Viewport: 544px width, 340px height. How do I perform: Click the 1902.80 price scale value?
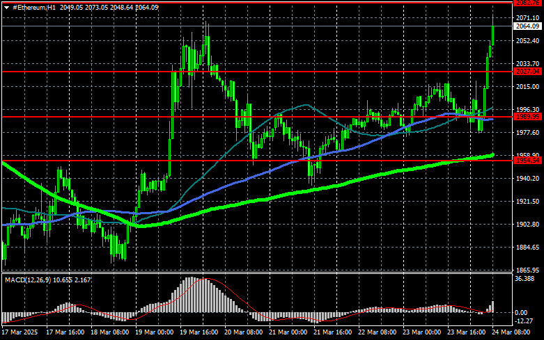[528, 225]
